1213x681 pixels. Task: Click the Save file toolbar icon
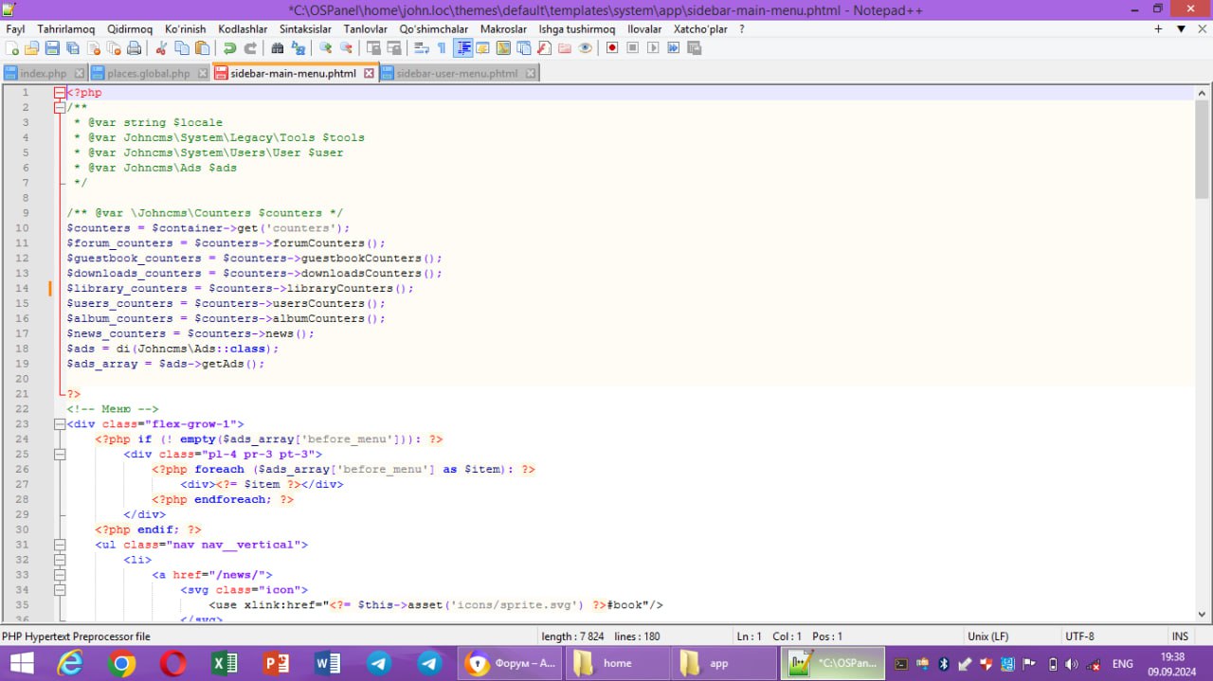coord(51,48)
